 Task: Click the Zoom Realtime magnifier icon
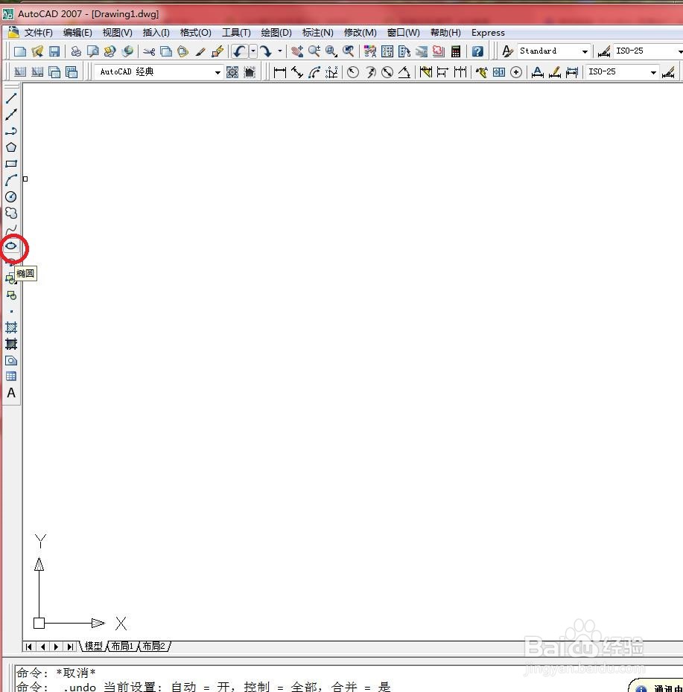pyautogui.click(x=314, y=51)
